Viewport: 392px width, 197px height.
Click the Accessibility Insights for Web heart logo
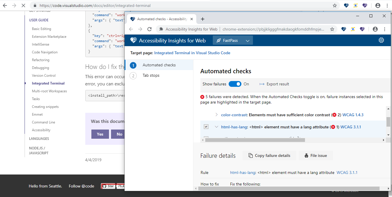tap(133, 40)
